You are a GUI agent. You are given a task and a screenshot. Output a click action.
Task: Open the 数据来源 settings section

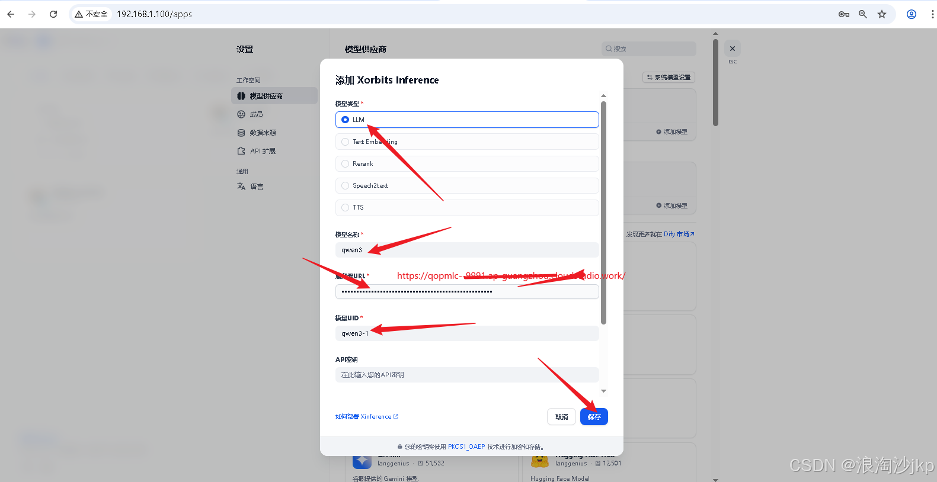274,133
